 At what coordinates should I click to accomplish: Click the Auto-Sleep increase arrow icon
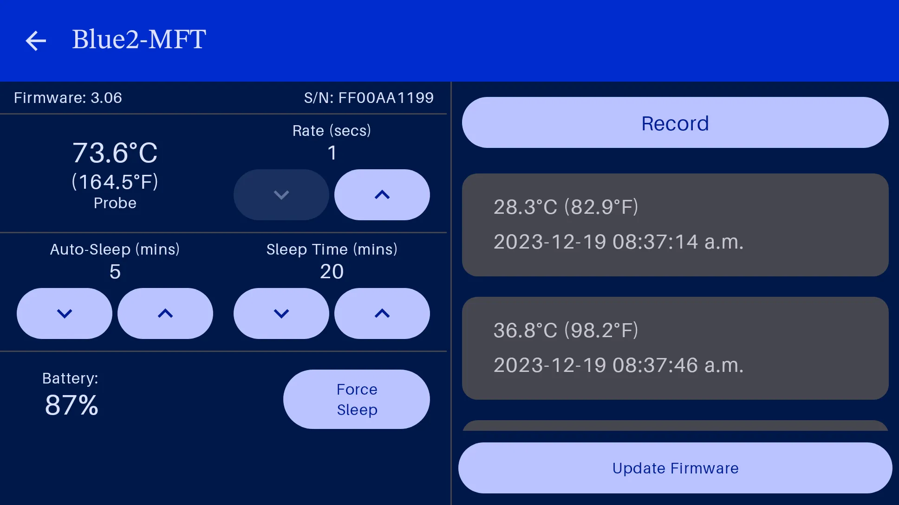coord(165,313)
